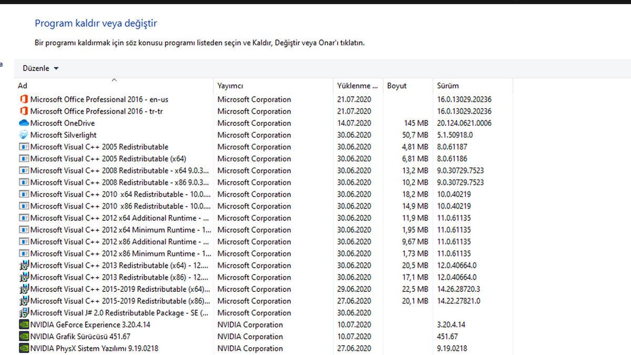Open the Düzenle dropdown menu

40,68
